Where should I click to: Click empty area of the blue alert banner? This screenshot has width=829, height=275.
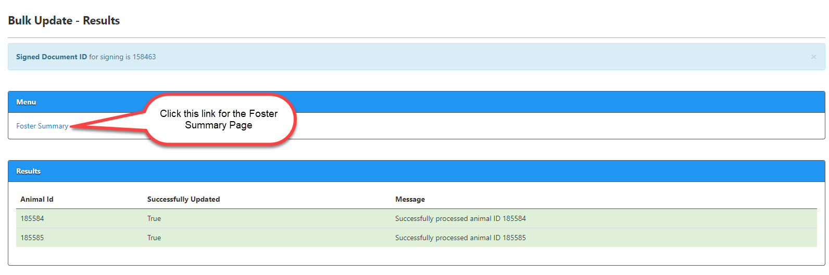[x=469, y=57]
